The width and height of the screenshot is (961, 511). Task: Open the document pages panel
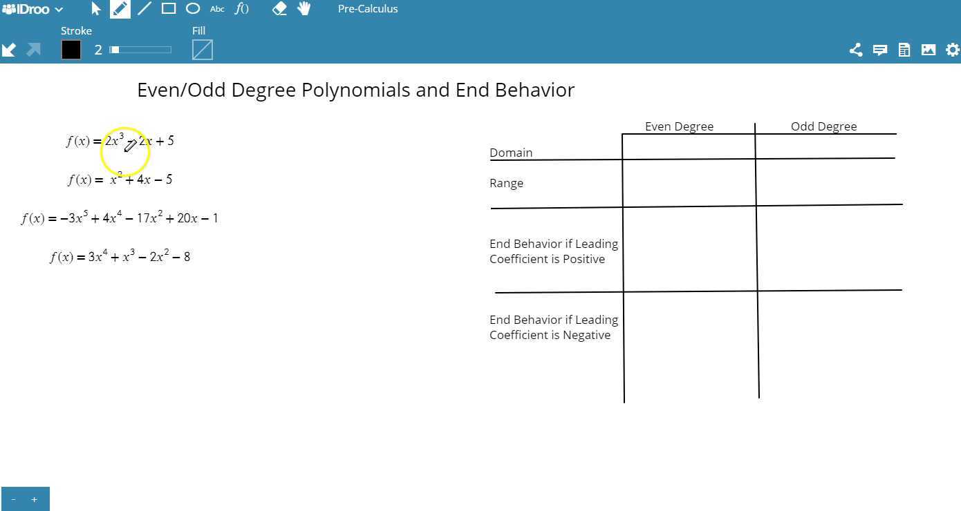[904, 49]
